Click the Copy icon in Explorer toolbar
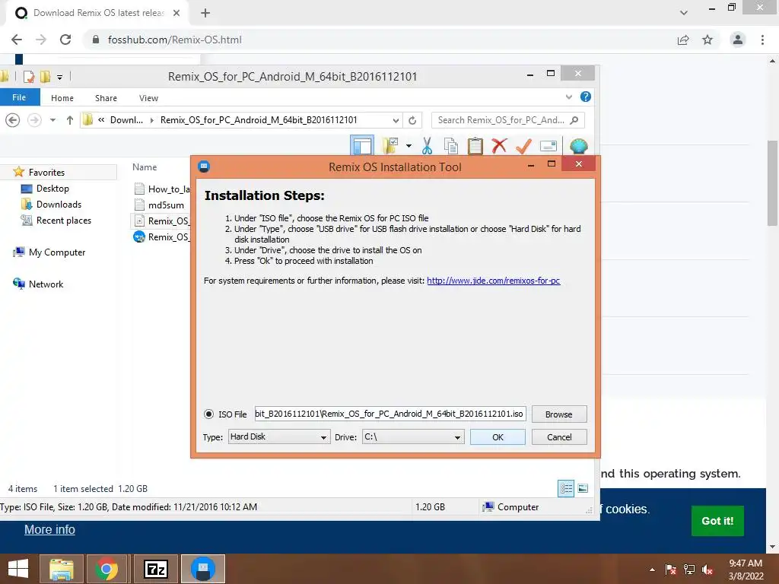 [450, 146]
